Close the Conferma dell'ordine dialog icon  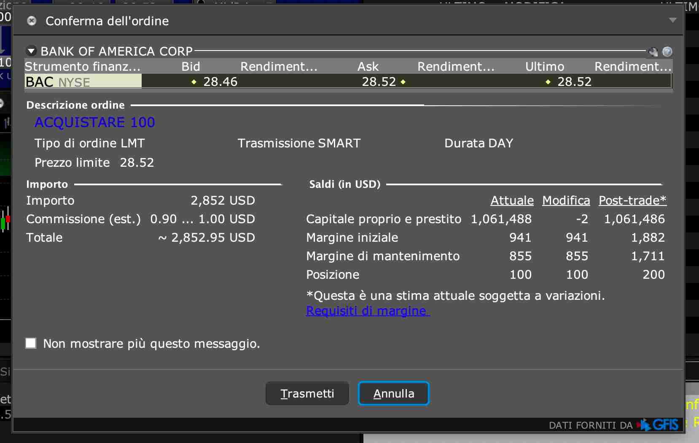pos(32,21)
